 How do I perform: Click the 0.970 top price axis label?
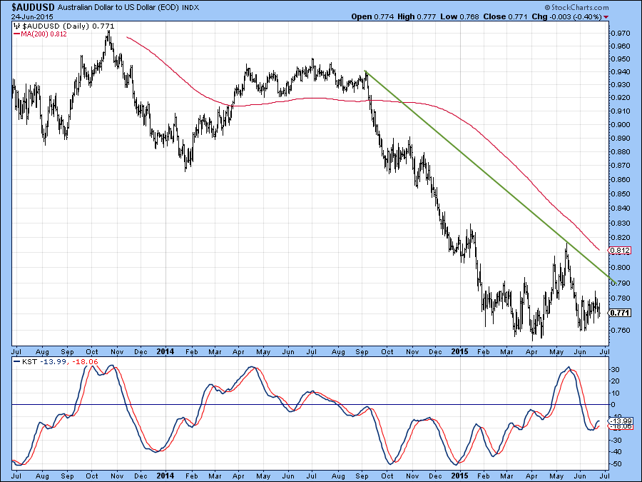(621, 33)
